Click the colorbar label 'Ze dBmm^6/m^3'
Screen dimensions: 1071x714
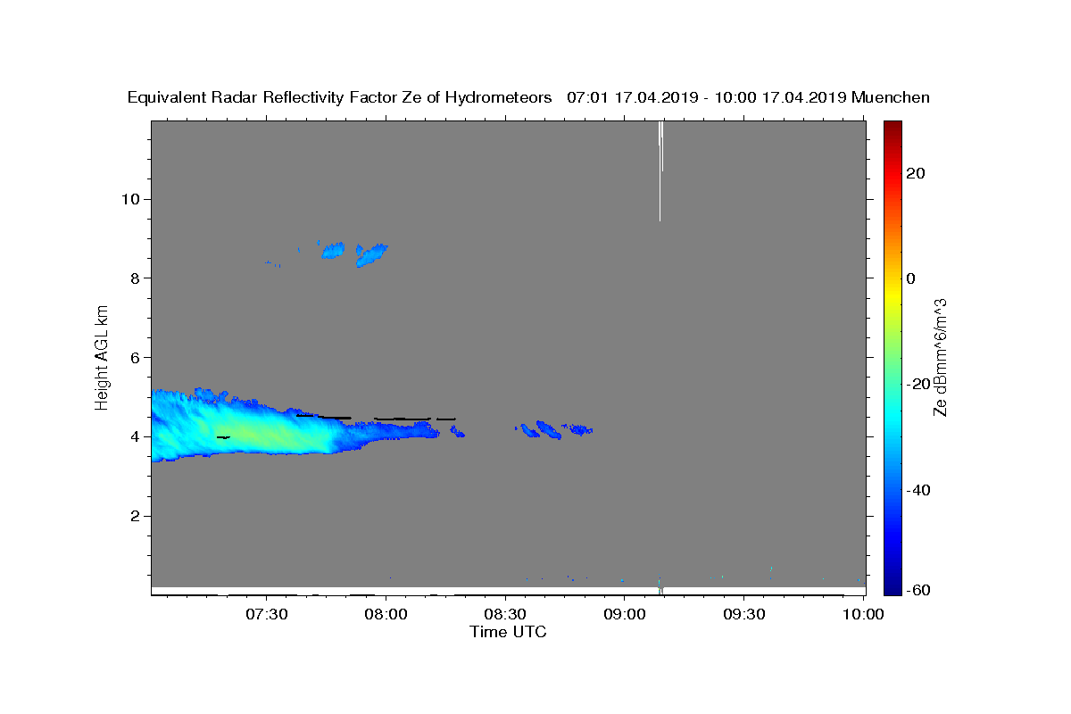tap(940, 357)
